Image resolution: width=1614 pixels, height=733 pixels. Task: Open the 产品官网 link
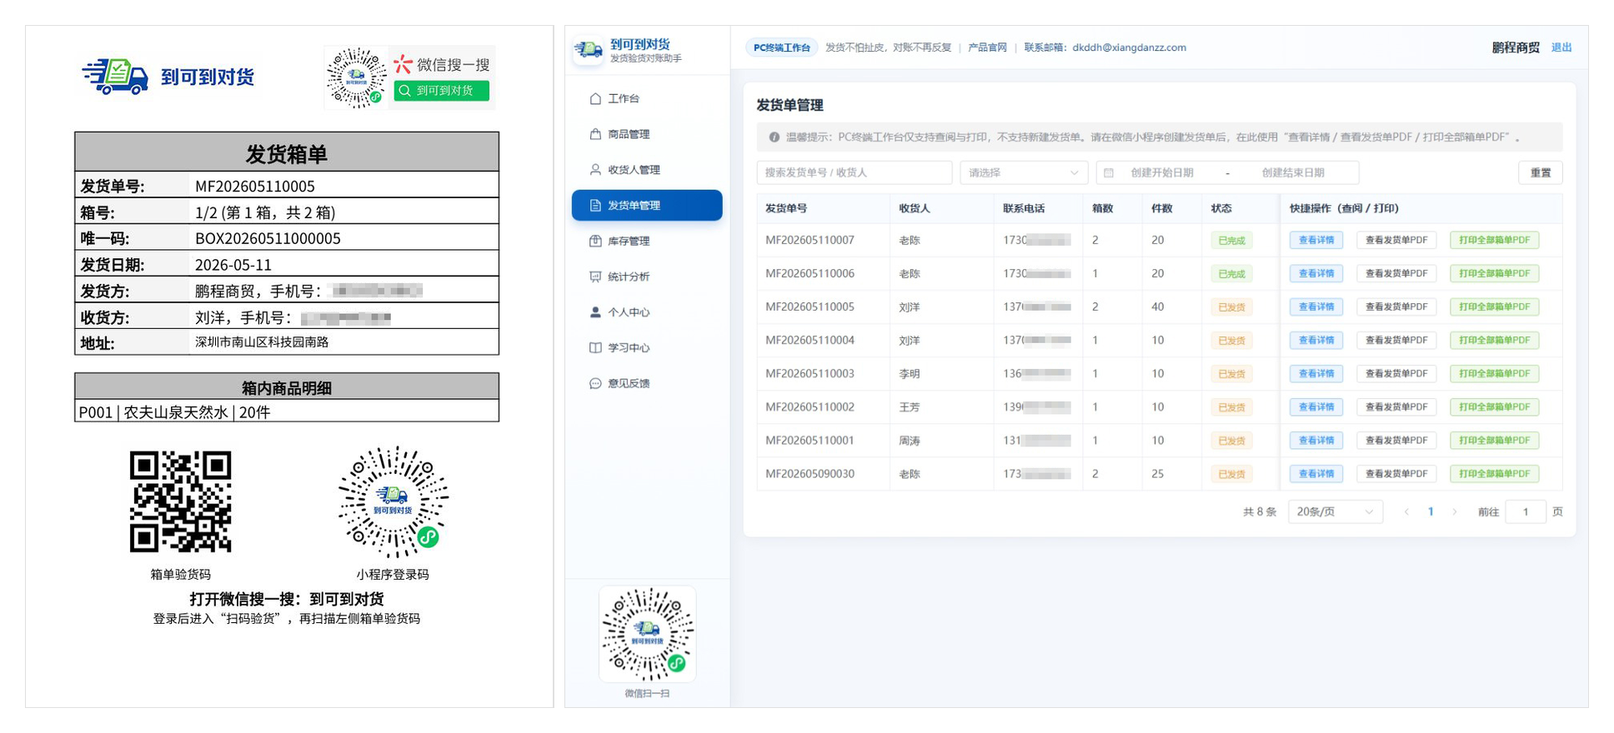987,48
